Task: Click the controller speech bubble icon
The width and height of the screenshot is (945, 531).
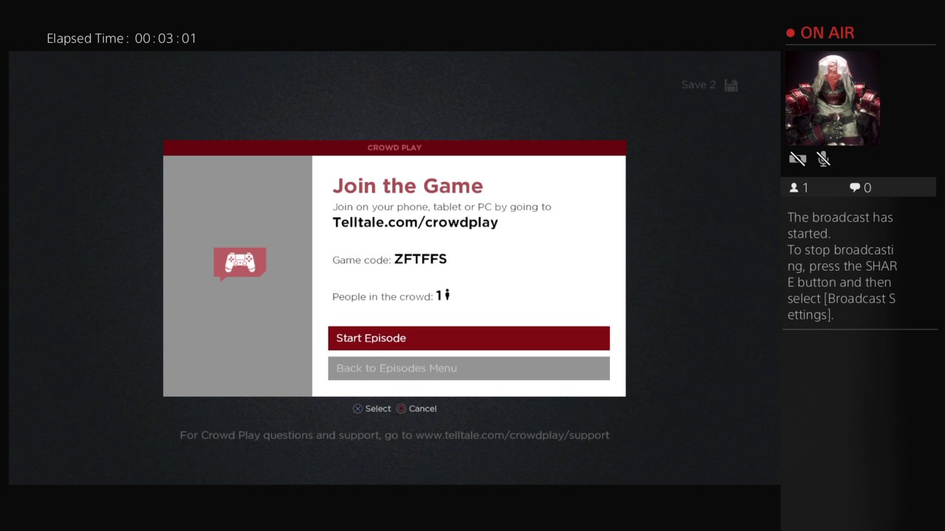Action: click(240, 264)
